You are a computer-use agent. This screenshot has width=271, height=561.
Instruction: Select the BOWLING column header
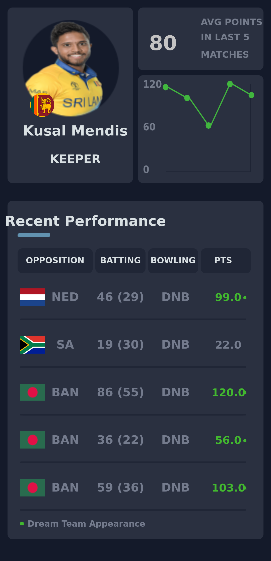click(173, 261)
